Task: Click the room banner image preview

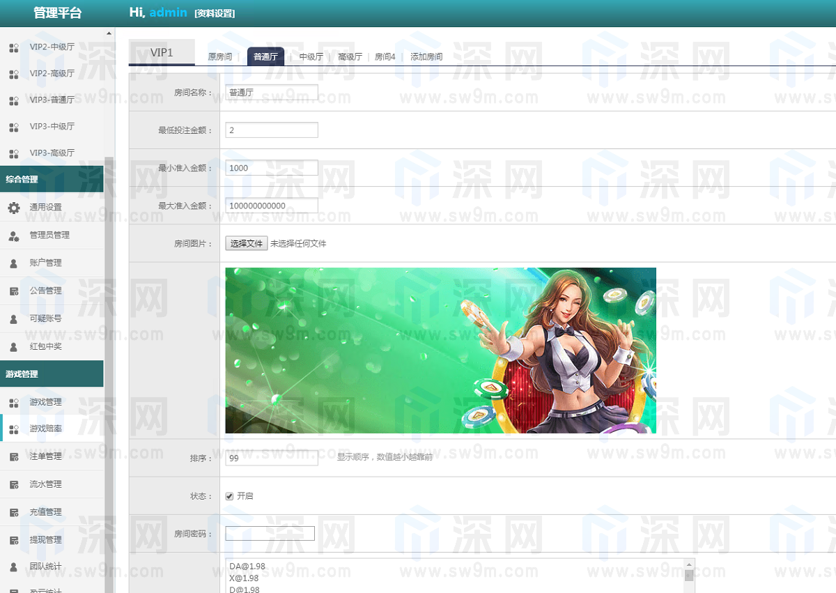Action: pos(440,351)
